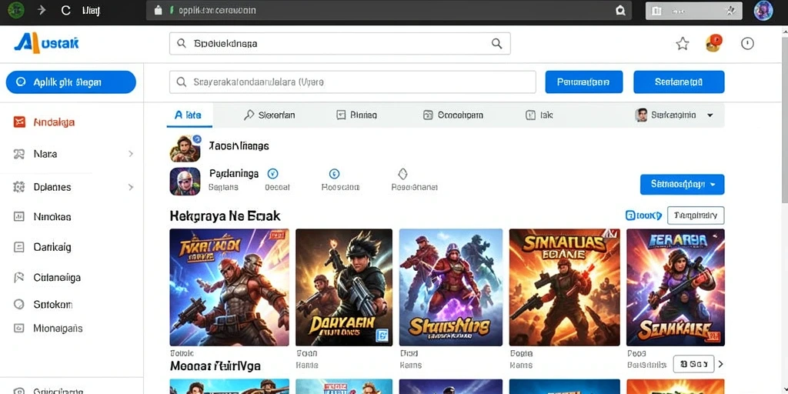Switch to the Binnieg tab
Screen dimensions: 788x394
(x=356, y=115)
